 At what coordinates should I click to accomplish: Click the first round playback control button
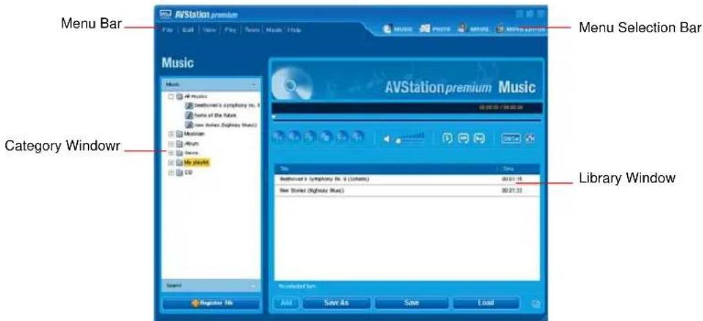(278, 137)
